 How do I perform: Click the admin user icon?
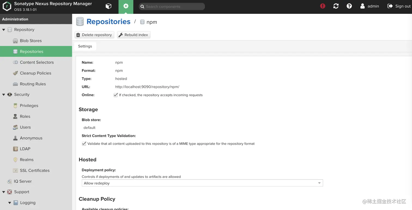point(362,6)
